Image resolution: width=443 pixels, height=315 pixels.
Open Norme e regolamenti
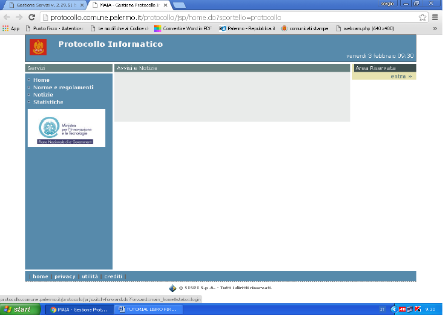(x=63, y=87)
